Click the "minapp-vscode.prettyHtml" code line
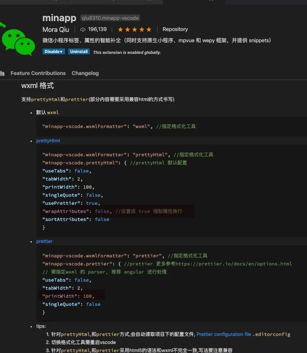The width and height of the screenshot is (307, 353). coord(115,163)
